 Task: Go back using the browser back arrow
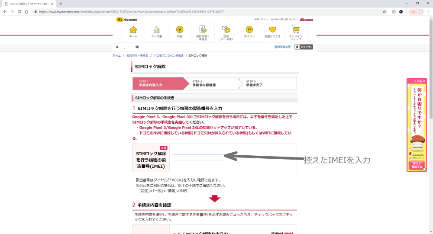tap(5, 12)
